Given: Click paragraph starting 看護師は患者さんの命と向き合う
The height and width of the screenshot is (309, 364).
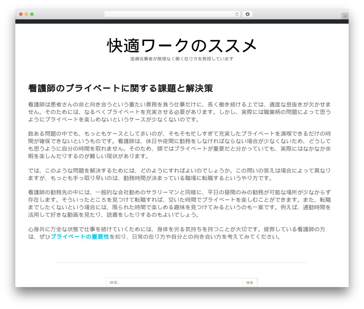Looking at the screenshot, I should click(180, 112).
